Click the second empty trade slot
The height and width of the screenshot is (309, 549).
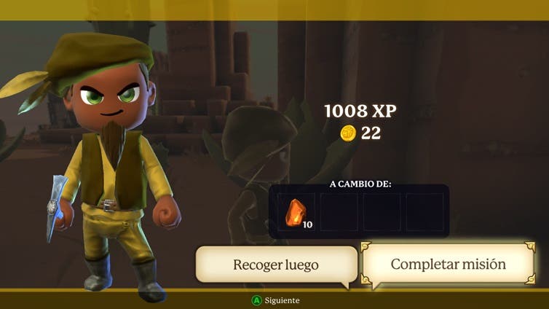339,212
